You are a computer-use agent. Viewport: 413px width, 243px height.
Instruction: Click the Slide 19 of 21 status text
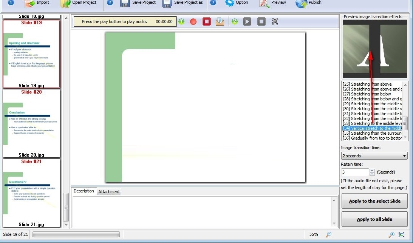tap(15, 234)
